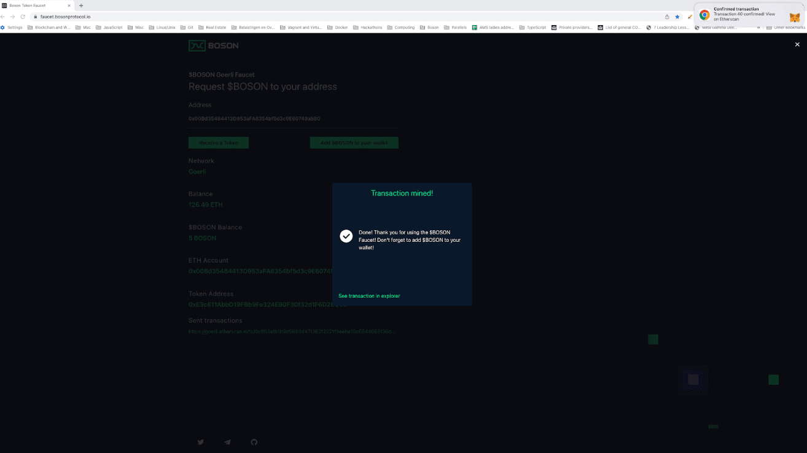Image resolution: width=807 pixels, height=453 pixels.
Task: Click the browser back arrow
Action: coord(4,17)
